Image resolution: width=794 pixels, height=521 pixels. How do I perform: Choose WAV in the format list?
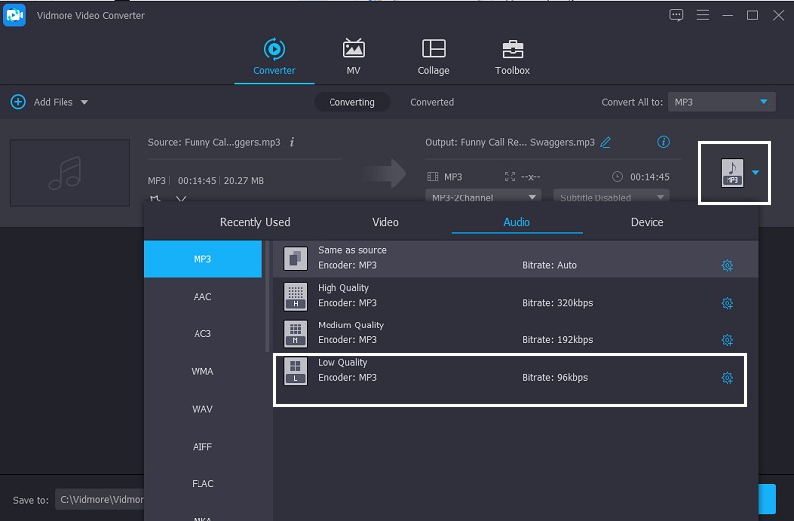[202, 409]
